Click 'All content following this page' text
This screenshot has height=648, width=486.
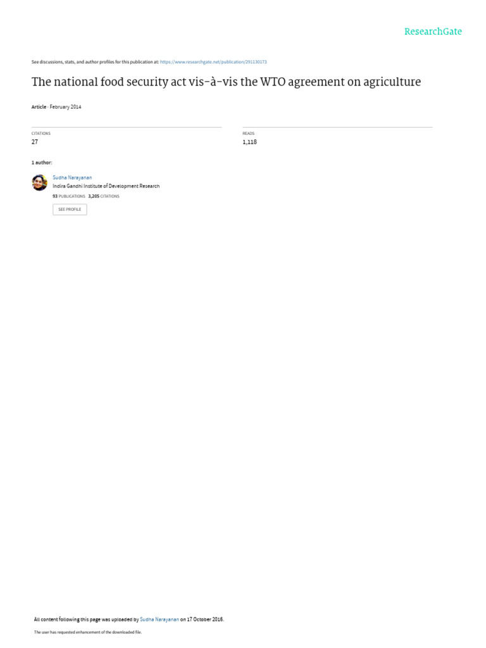pyautogui.click(x=67, y=620)
